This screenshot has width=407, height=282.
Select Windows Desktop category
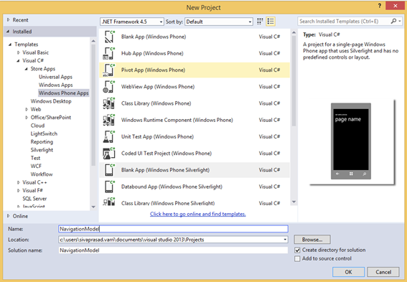[x=51, y=101]
